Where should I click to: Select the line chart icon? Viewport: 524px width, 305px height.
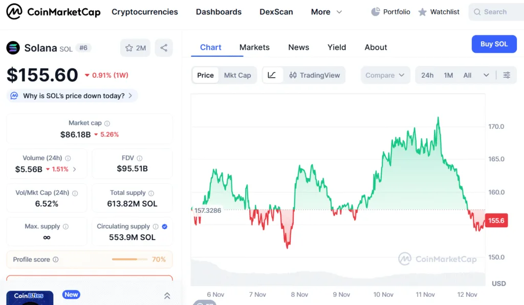click(x=273, y=75)
